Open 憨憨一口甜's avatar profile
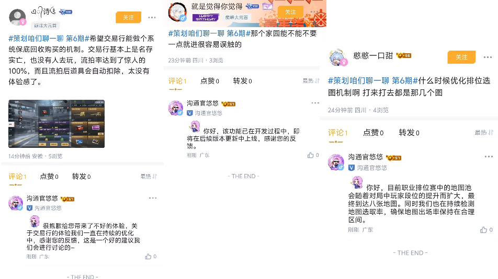Viewport: 498px width, 279px height. point(337,57)
